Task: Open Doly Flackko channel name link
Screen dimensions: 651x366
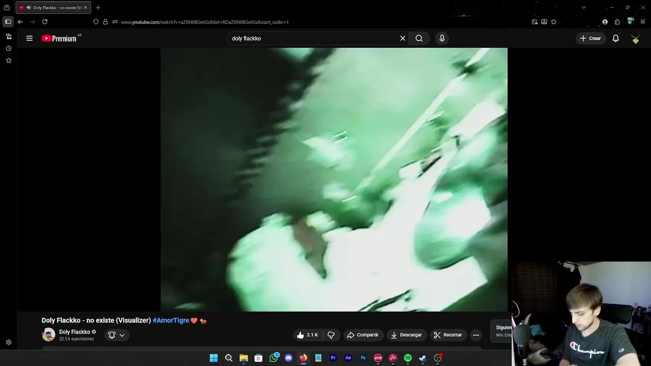Action: (x=74, y=332)
